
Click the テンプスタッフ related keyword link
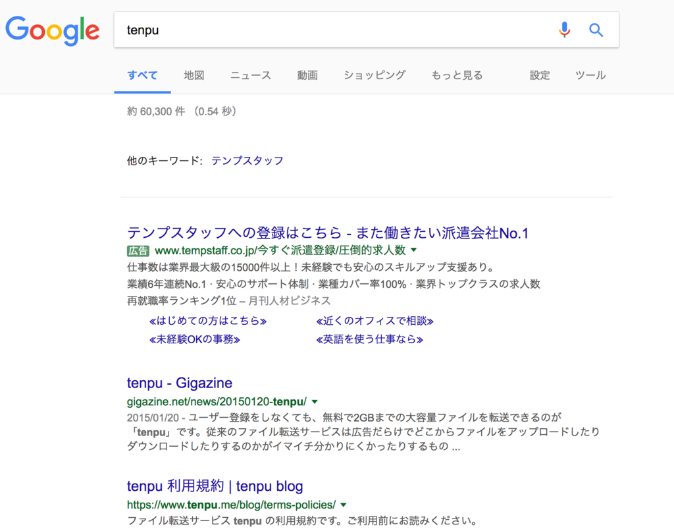pos(247,161)
